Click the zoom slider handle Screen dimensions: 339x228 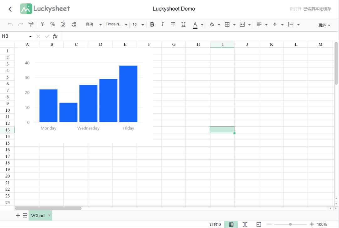pos(290,224)
